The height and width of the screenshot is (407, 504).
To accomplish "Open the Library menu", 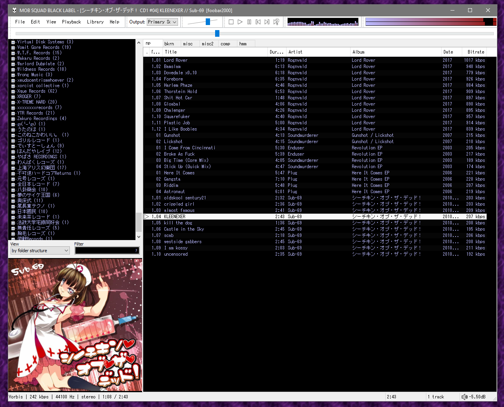I will click(95, 22).
